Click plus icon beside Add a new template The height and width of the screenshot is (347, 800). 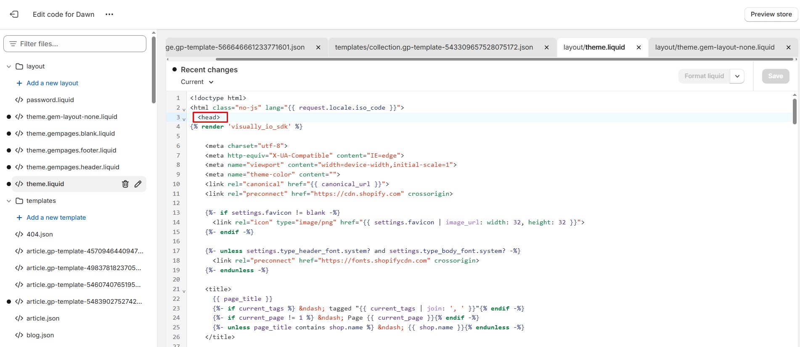[x=19, y=218]
